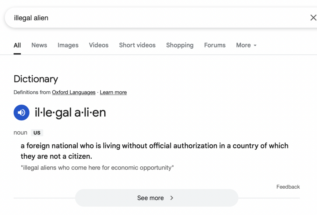Click the Learn more link
Screen dimensions: 317x215
pyautogui.click(x=113, y=92)
